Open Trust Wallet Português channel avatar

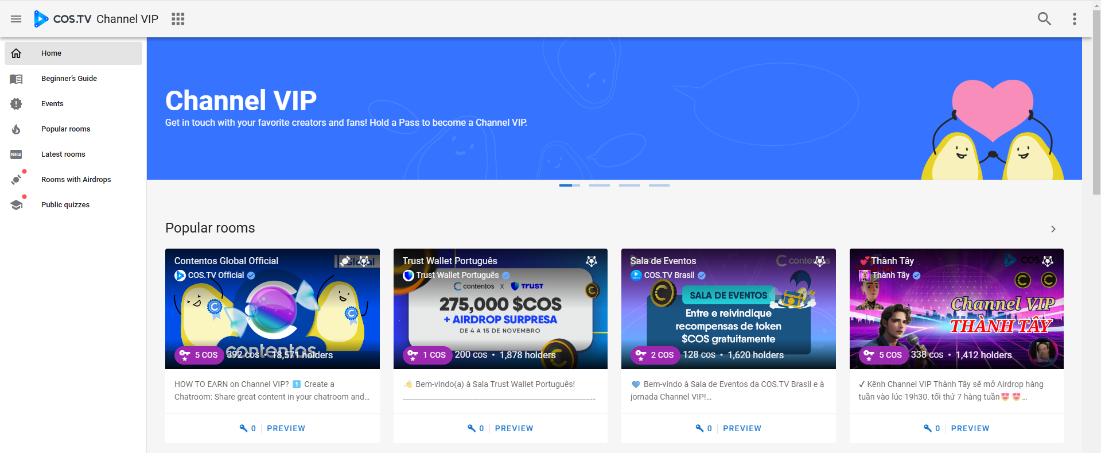pyautogui.click(x=409, y=276)
